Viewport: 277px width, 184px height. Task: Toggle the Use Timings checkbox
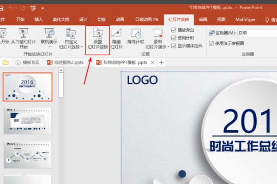point(174,38)
